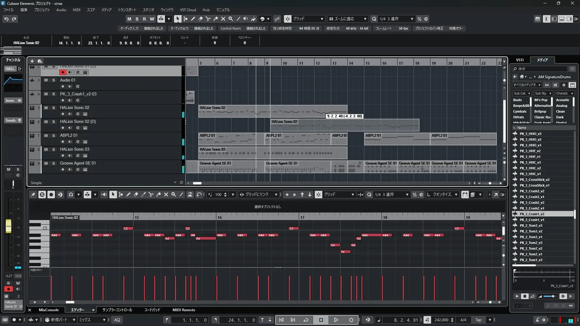Select the Scissors split tool in main toolbar

[208, 19]
